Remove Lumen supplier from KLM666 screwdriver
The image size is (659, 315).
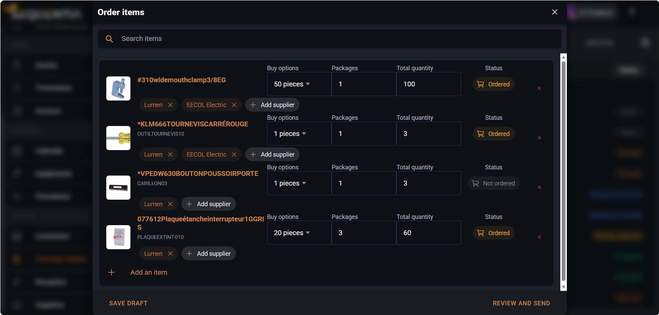tap(170, 155)
